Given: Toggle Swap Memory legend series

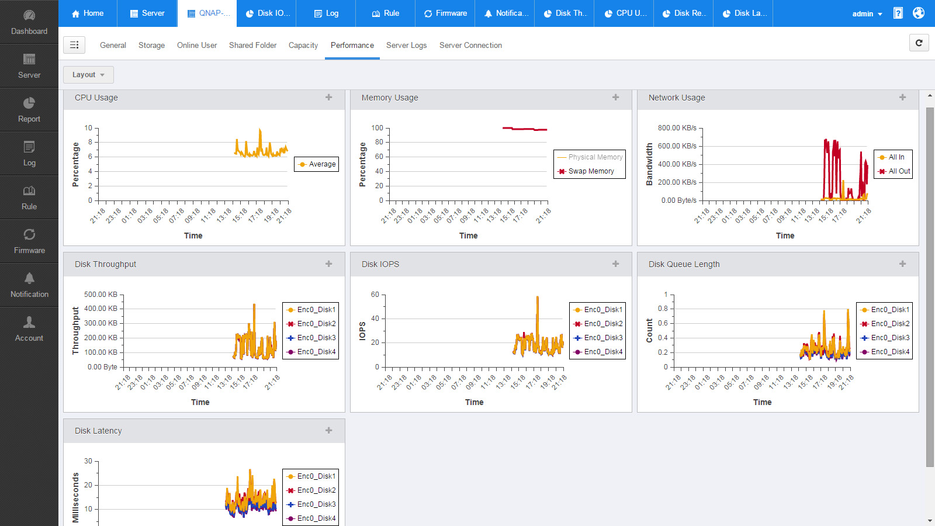Looking at the screenshot, I should pos(586,171).
